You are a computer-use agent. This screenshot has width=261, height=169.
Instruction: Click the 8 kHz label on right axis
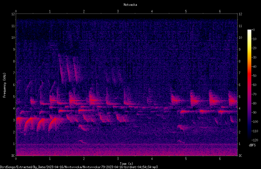[239, 61]
